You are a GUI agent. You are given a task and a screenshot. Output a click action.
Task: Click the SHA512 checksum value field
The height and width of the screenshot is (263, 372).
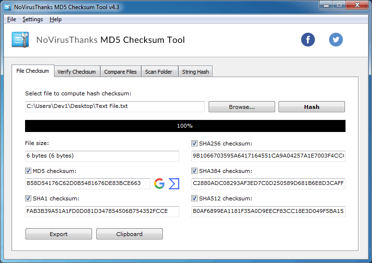tap(268, 211)
